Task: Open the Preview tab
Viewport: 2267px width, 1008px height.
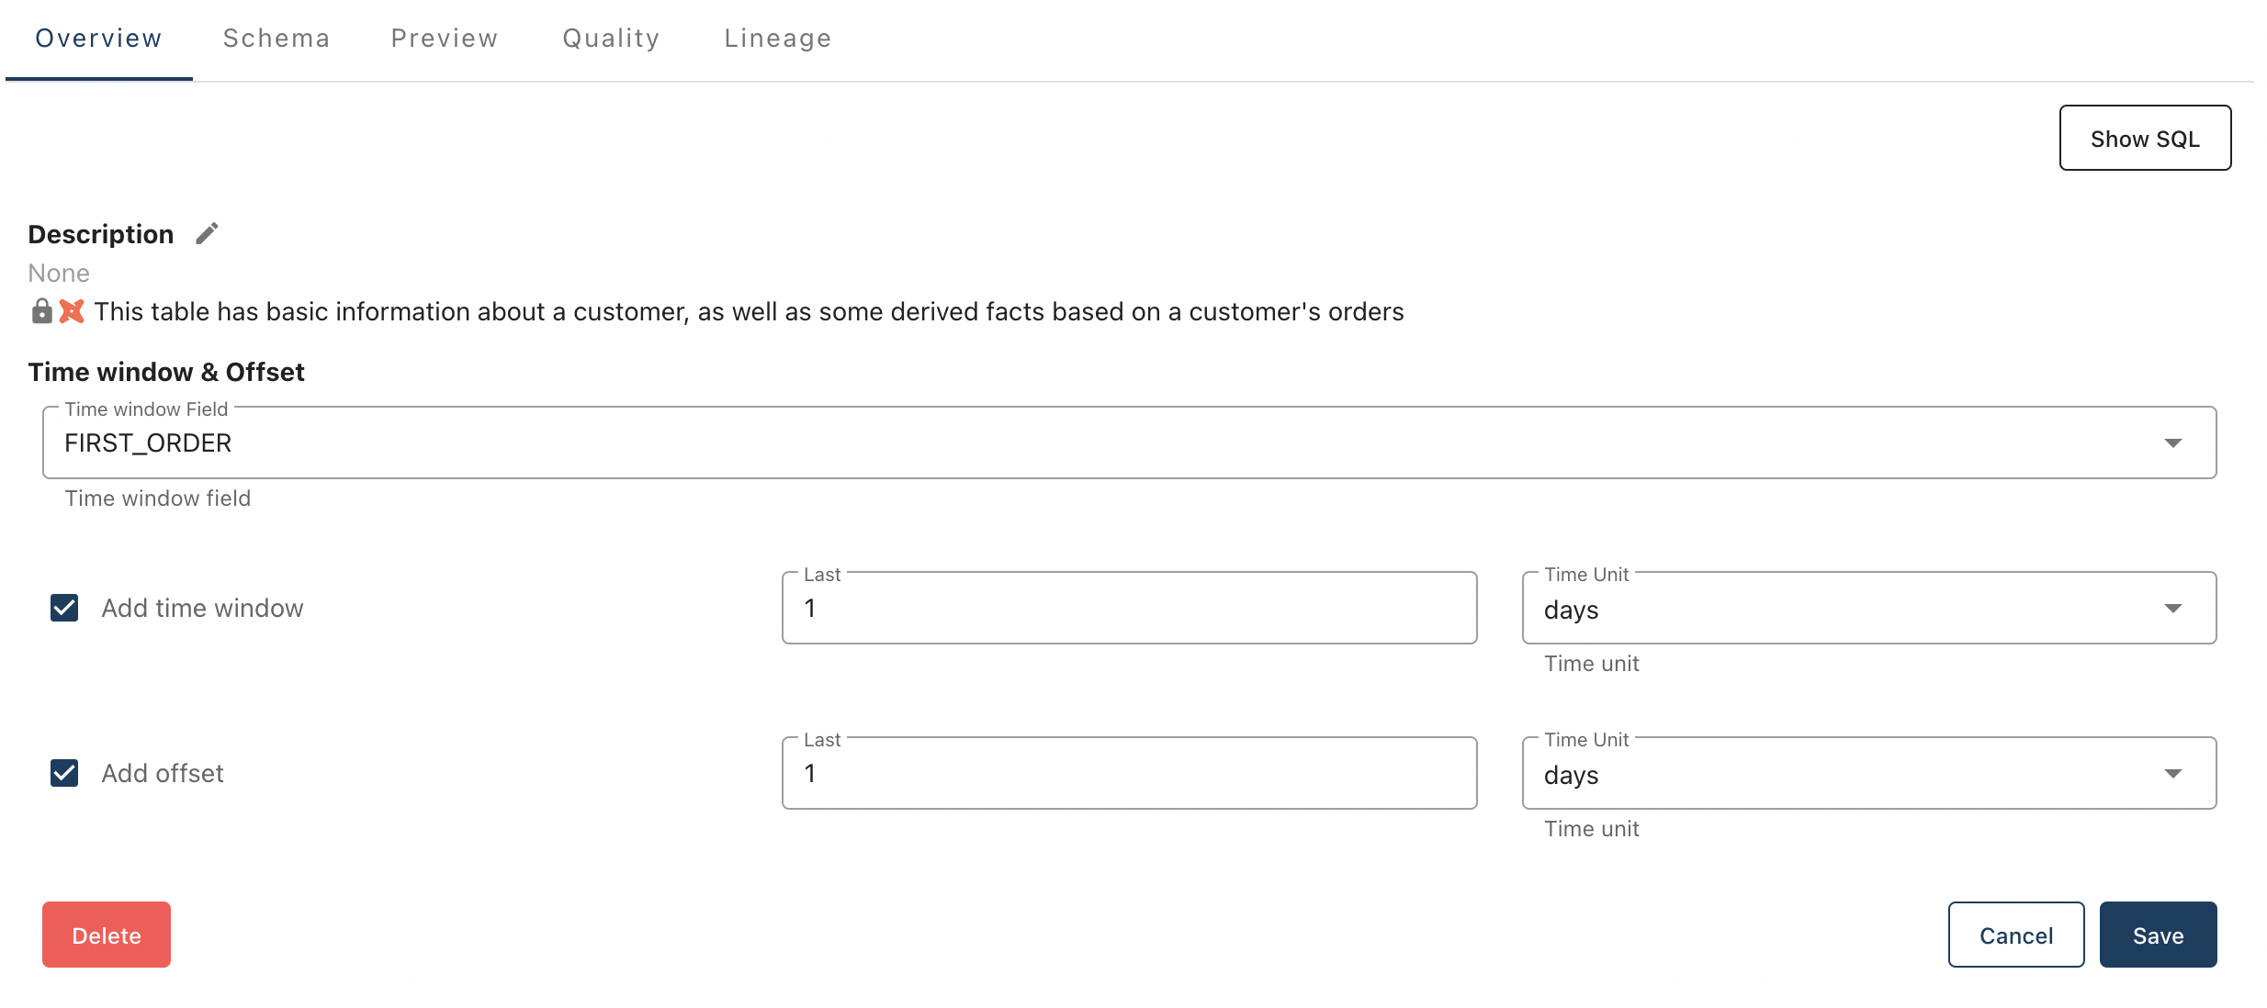Action: point(445,39)
